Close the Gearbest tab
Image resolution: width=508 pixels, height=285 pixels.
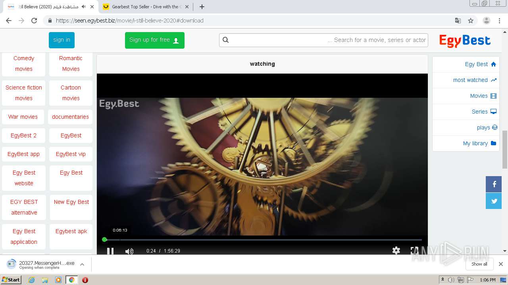[187, 7]
